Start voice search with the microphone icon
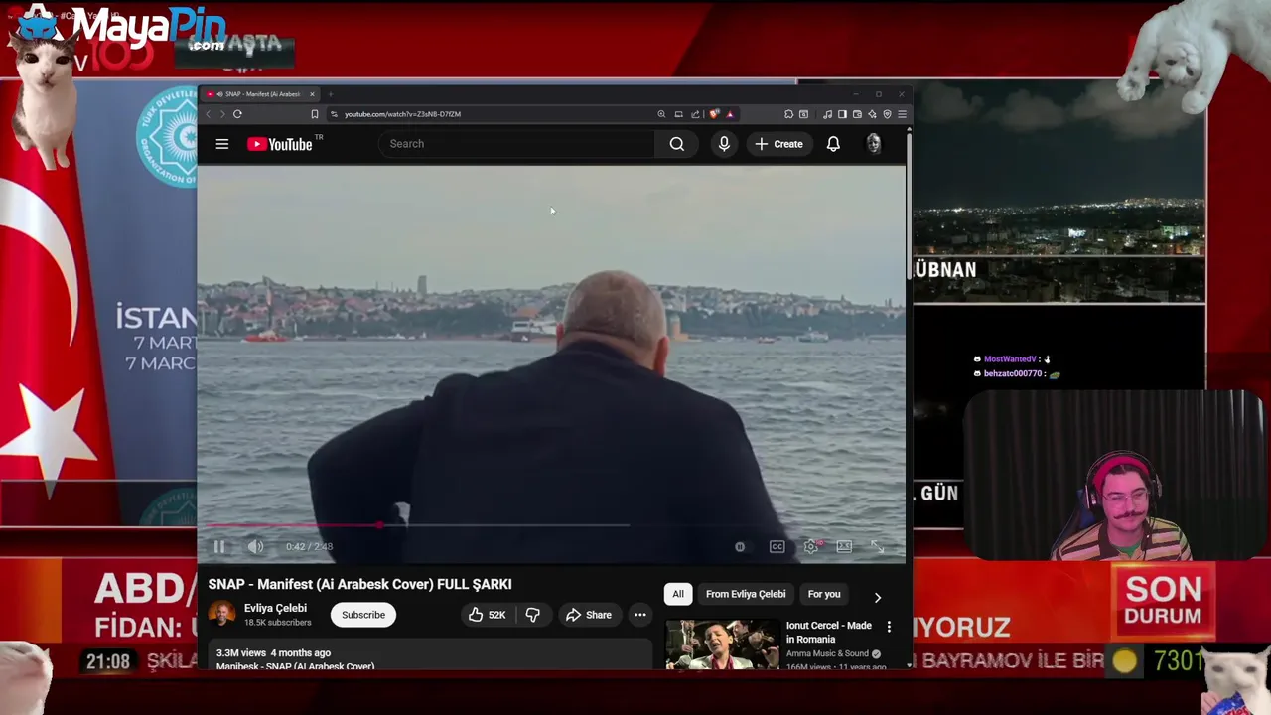 [x=724, y=144]
